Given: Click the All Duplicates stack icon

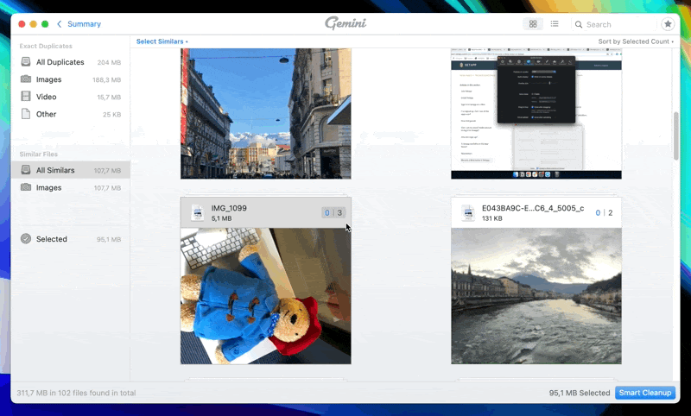Looking at the screenshot, I should coord(26,61).
